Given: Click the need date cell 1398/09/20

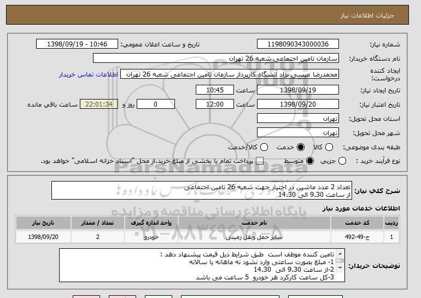Looking at the screenshot, I should (x=43, y=237).
